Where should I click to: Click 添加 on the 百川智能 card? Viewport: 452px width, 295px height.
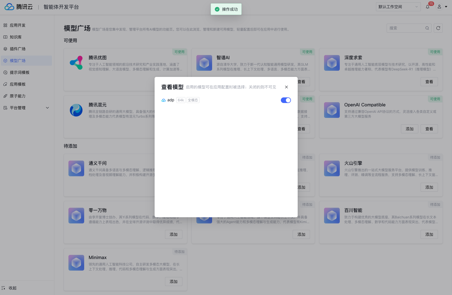point(429,234)
